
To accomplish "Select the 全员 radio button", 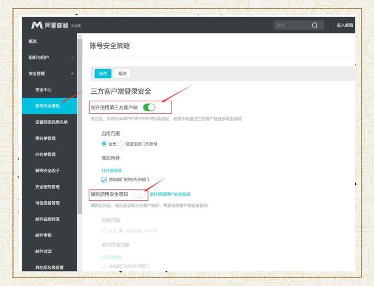I will coord(104,144).
